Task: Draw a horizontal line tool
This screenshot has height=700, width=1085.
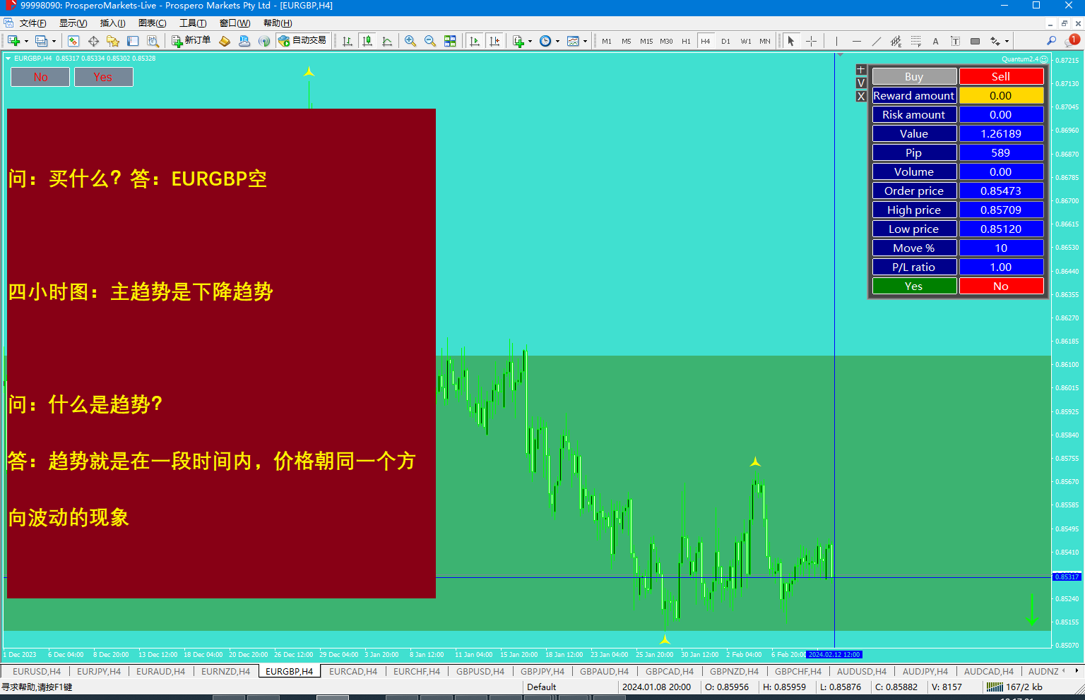Action: pos(856,41)
